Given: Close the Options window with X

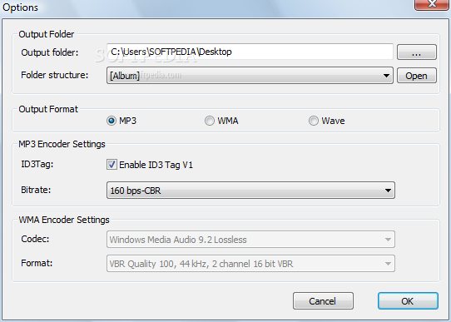Looking at the screenshot, I should pos(432,4).
